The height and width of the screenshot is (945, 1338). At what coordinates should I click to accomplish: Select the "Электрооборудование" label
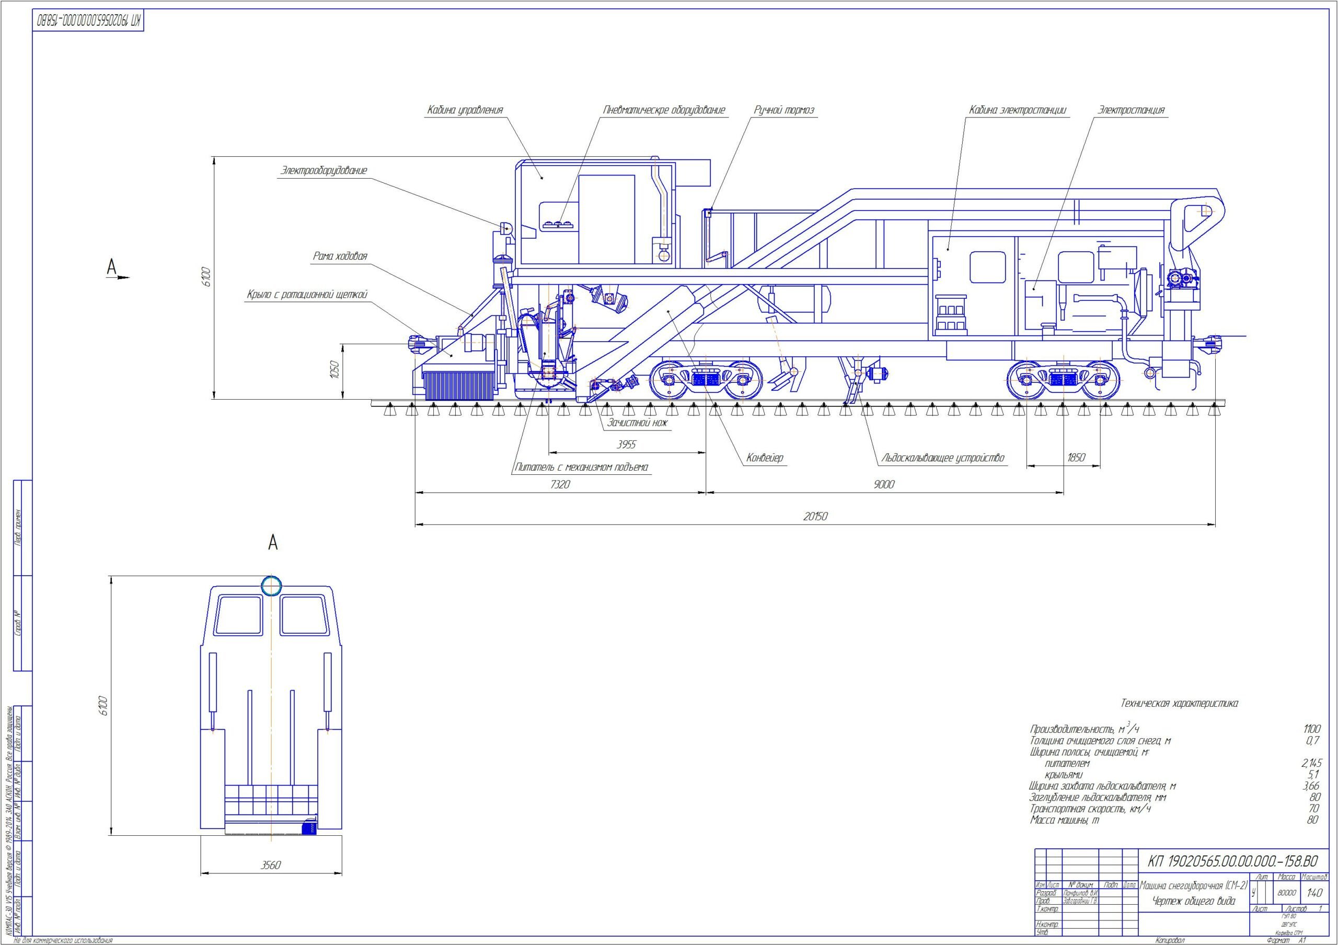324,171
